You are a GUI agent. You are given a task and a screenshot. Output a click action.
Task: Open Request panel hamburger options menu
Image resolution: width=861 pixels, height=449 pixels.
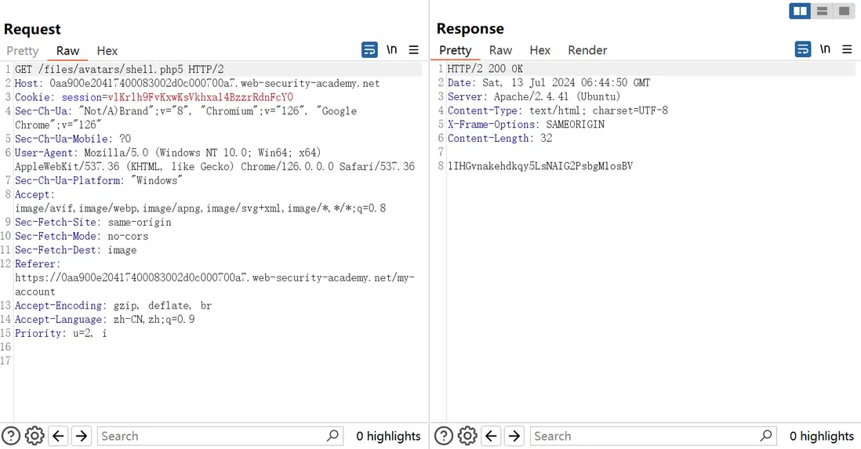pyautogui.click(x=413, y=50)
